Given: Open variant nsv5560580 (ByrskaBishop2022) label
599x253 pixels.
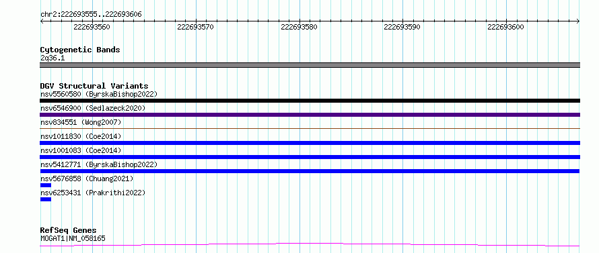Looking at the screenshot, I should (x=99, y=94).
